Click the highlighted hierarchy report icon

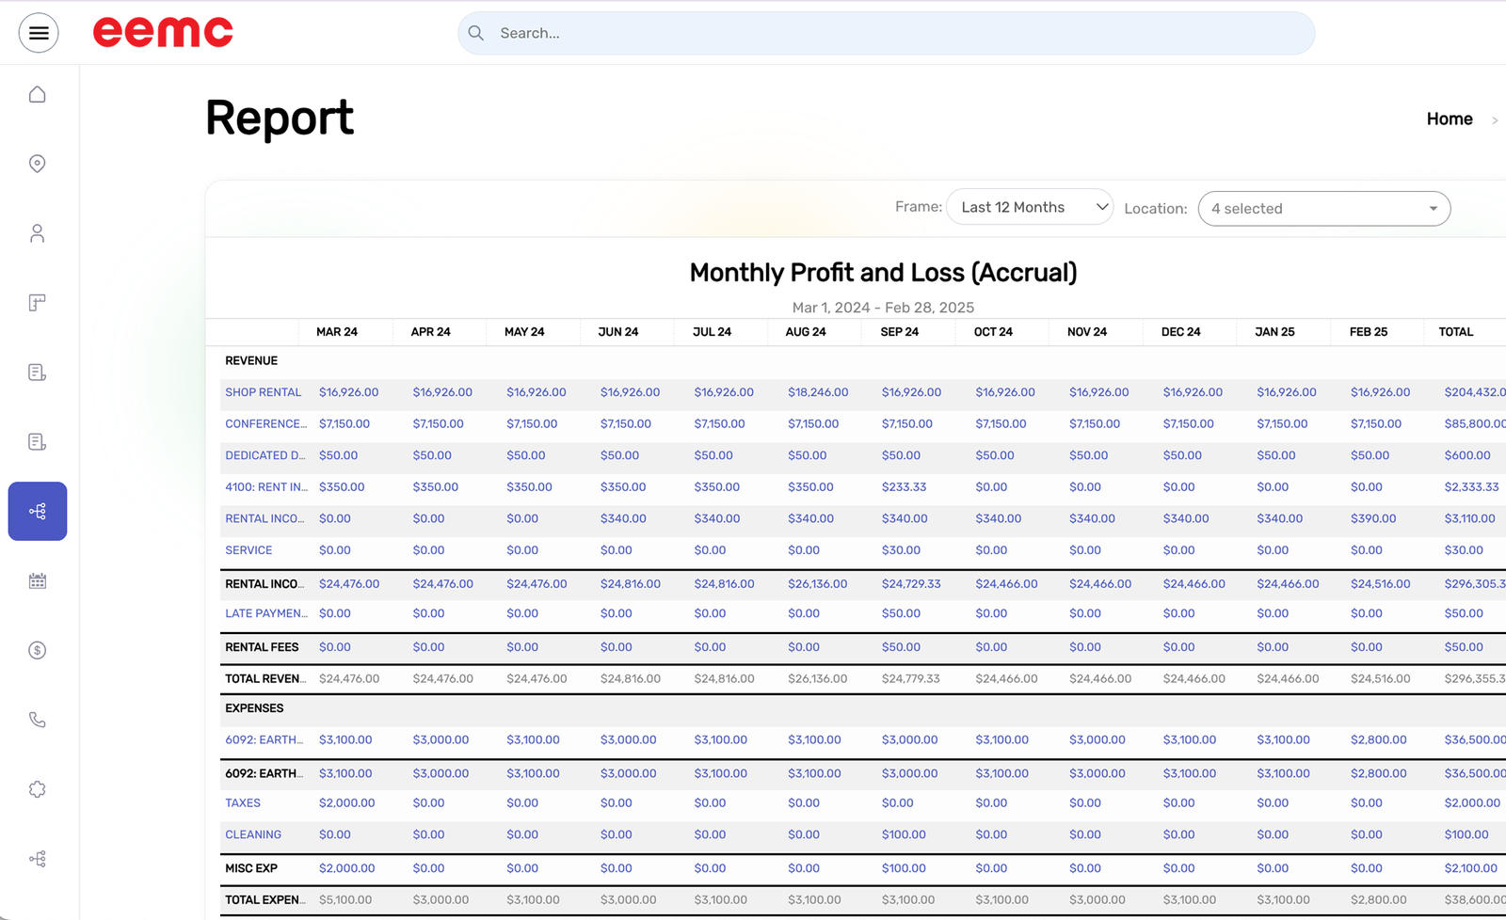[x=38, y=512]
